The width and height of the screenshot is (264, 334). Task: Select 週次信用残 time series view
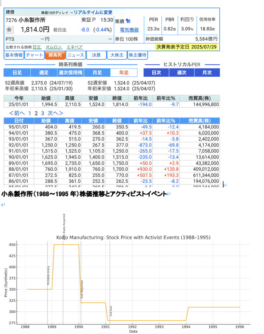70,72
